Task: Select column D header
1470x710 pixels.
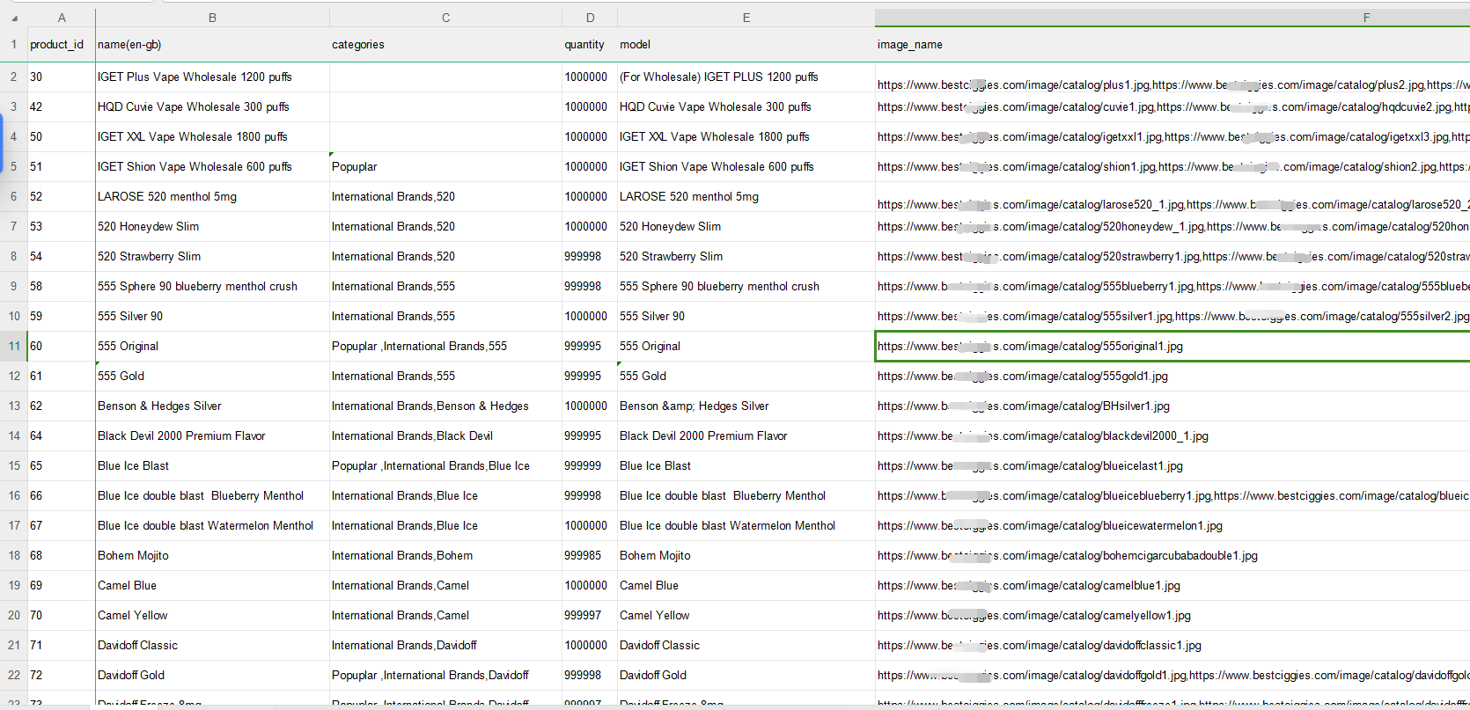Action: click(590, 18)
